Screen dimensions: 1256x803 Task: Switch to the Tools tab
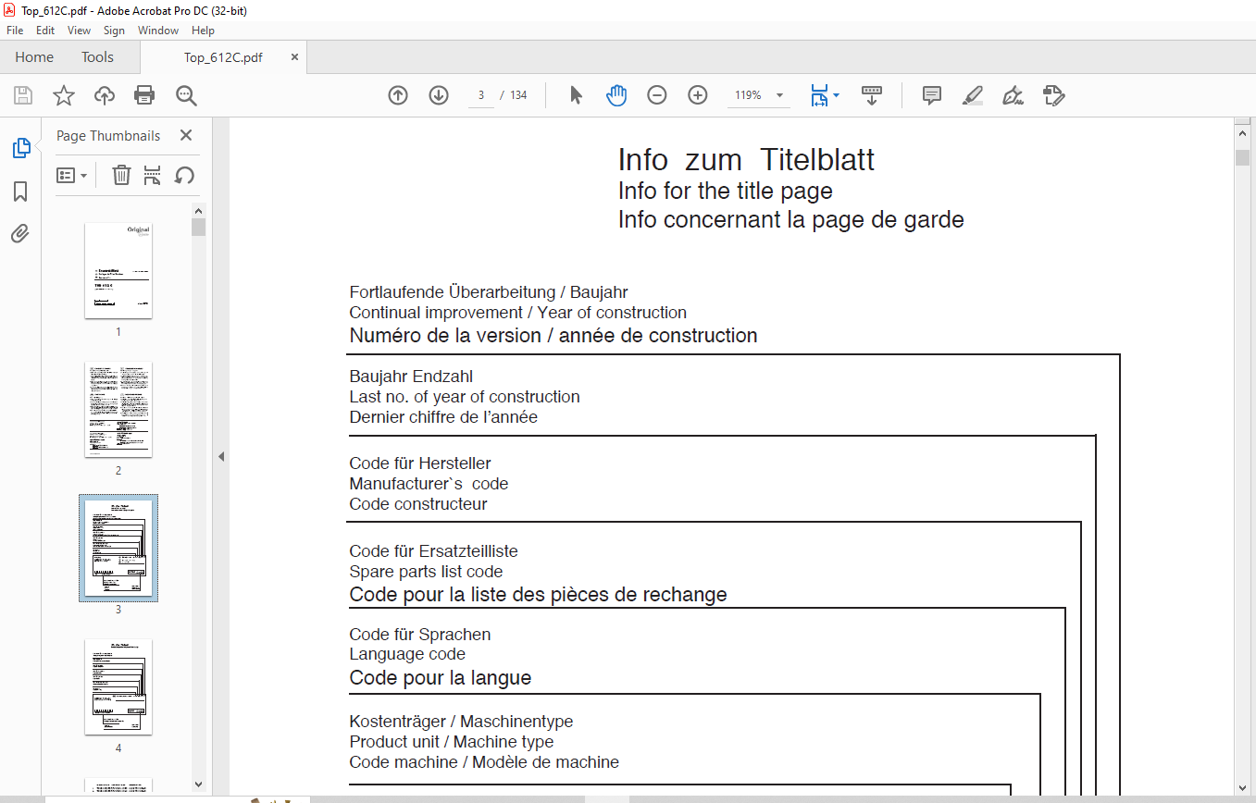pyautogui.click(x=97, y=57)
